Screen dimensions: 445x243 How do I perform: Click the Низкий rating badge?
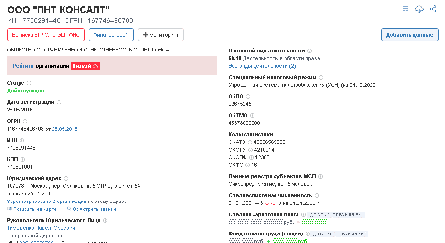[x=85, y=66]
